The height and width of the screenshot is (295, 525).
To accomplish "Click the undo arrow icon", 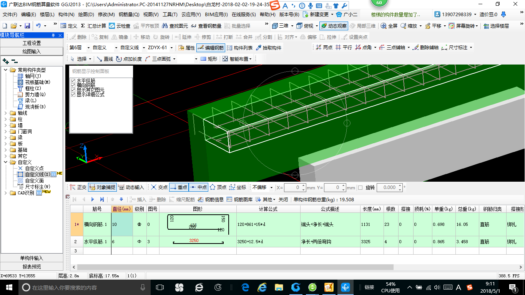I will click(38, 26).
